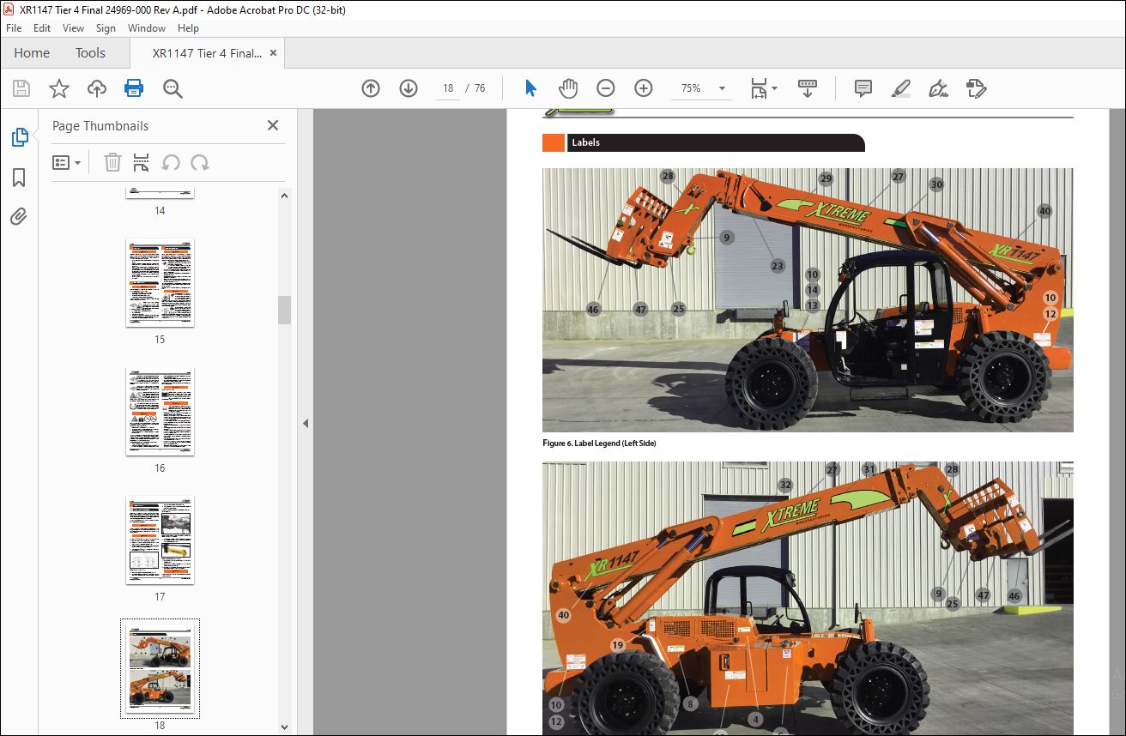Switch to the Home tab
The image size is (1126, 736).
[x=32, y=53]
